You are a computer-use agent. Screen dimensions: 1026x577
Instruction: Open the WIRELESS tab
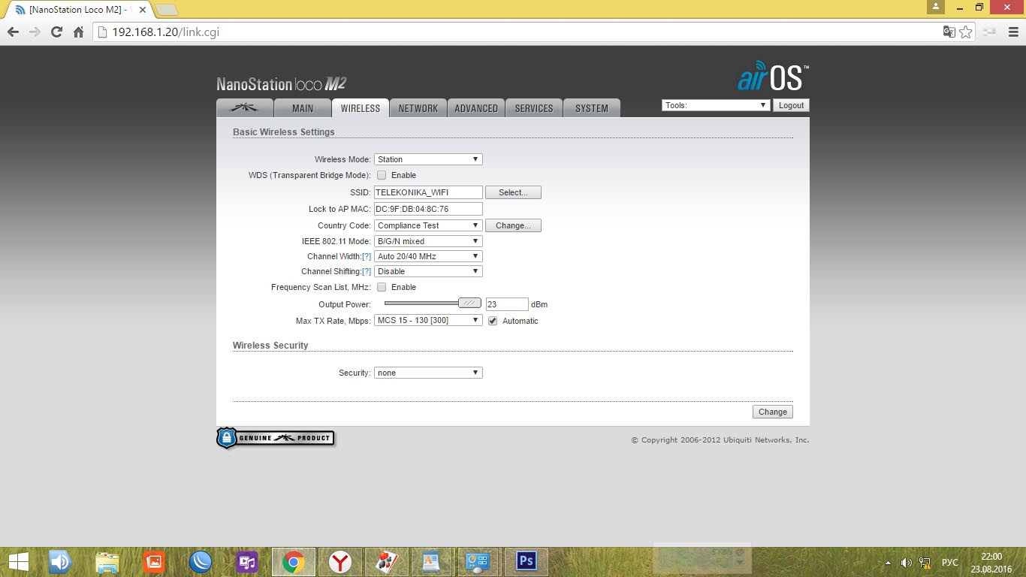click(361, 108)
